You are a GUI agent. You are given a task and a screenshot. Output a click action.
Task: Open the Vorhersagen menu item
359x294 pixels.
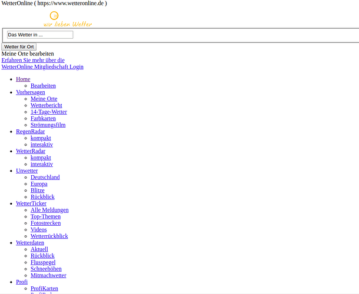point(31,92)
